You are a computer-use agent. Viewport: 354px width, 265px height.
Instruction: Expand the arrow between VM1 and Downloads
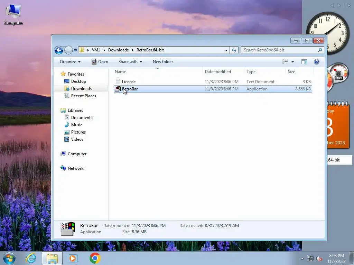coord(104,50)
